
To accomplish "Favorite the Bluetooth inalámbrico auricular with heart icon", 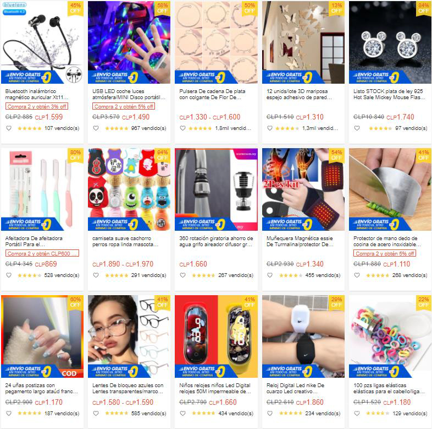I will click(9, 128).
